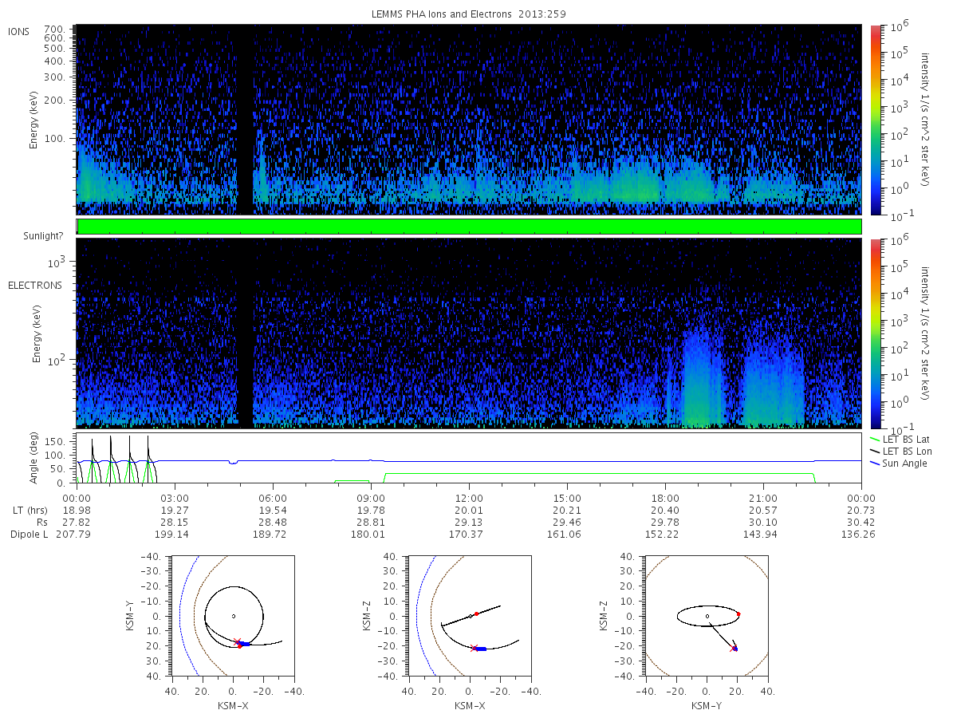Click the plot title LEMMS PHA Ions and Electrons
Image resolution: width=957 pixels, height=718 pixels.
tap(469, 14)
